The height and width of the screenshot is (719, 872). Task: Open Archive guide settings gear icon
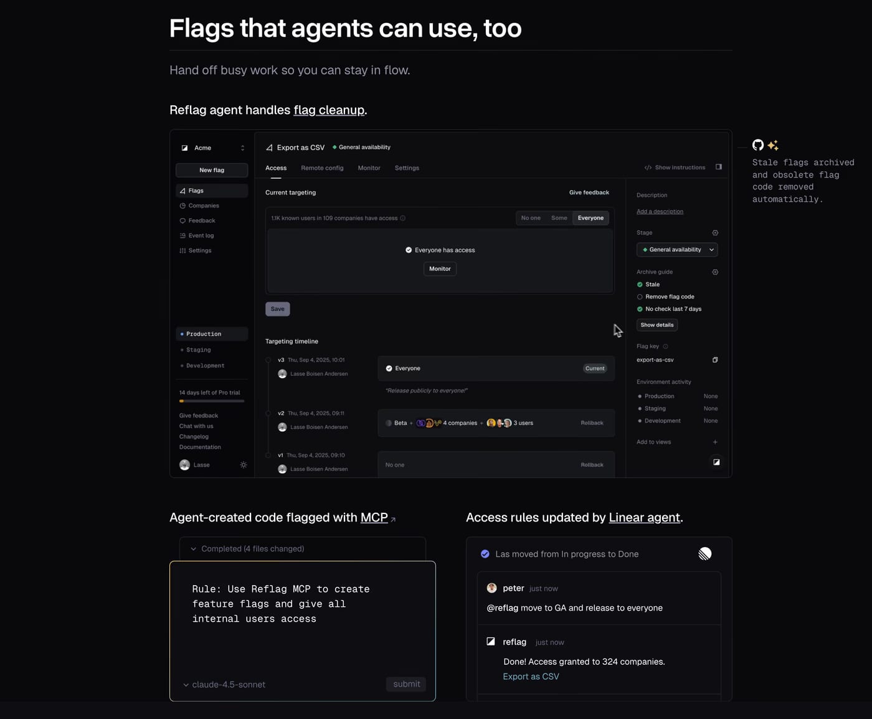coord(715,272)
